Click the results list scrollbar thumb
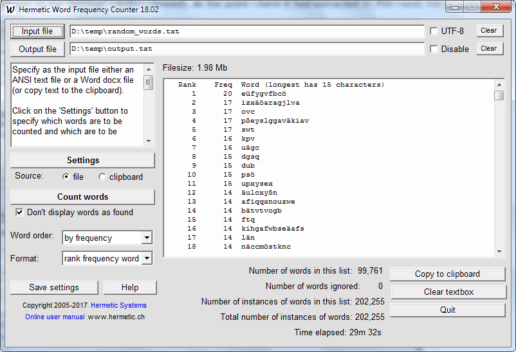 [499, 95]
